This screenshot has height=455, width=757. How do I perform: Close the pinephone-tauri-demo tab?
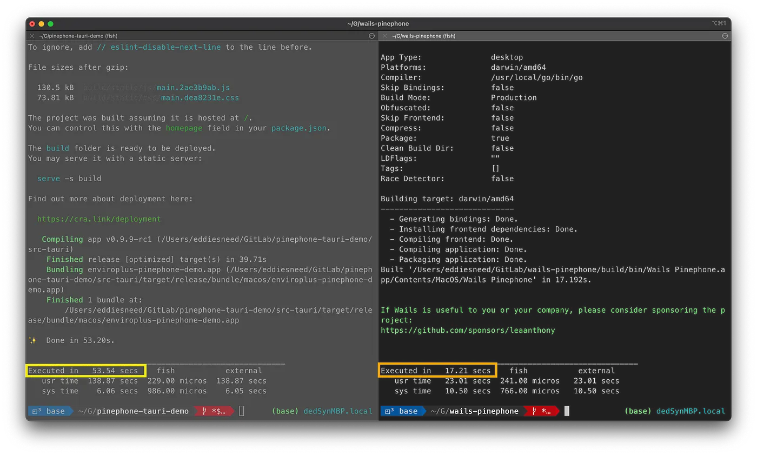32,36
